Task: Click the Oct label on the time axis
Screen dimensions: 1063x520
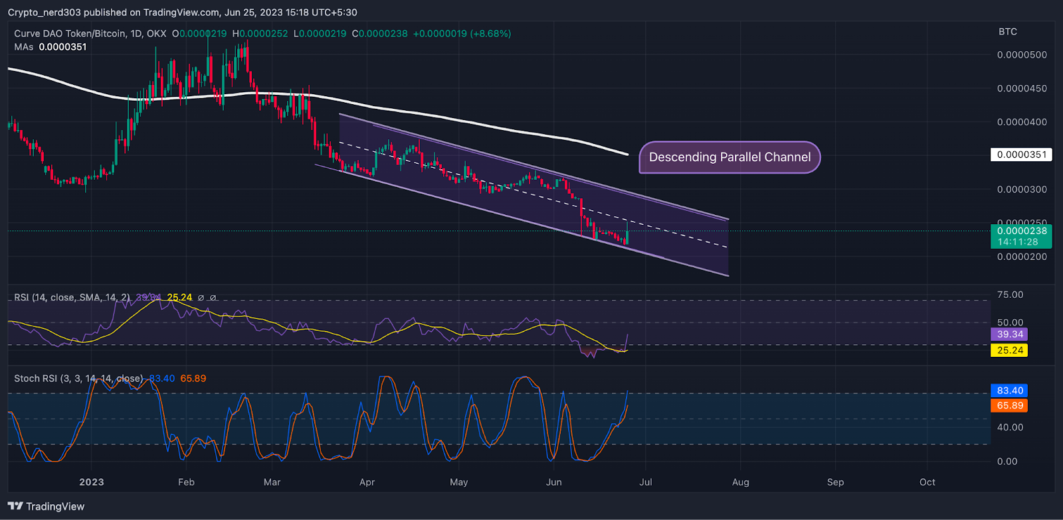Action: (927, 482)
